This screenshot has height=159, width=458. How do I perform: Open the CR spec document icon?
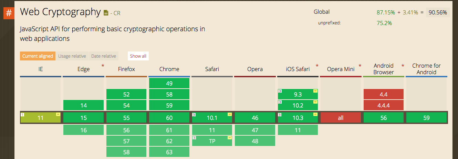(x=106, y=13)
